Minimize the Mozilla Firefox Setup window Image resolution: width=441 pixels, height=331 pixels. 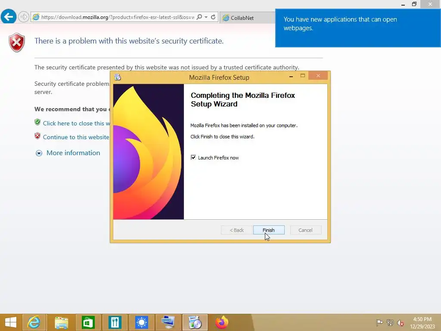pyautogui.click(x=291, y=76)
